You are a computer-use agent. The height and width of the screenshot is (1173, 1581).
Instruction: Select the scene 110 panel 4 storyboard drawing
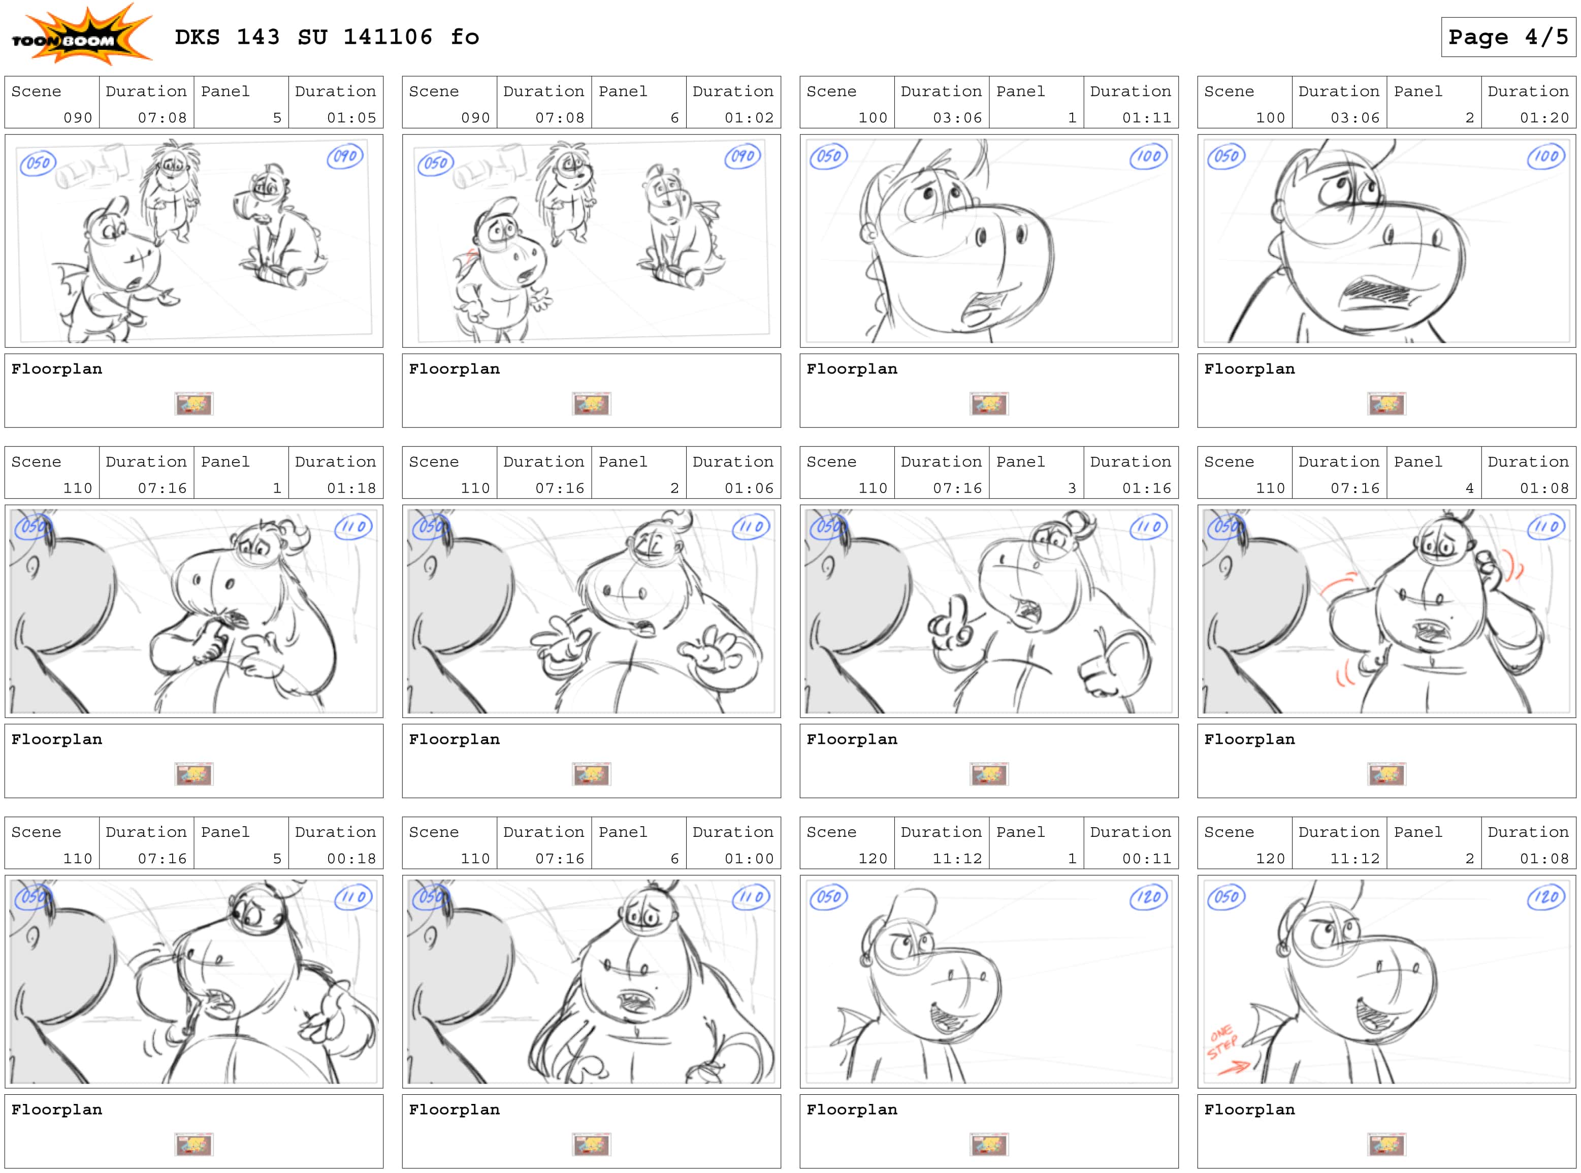pos(1386,611)
